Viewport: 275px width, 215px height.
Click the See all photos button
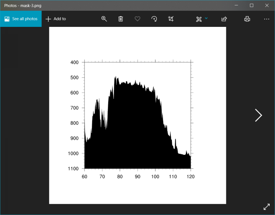click(21, 19)
